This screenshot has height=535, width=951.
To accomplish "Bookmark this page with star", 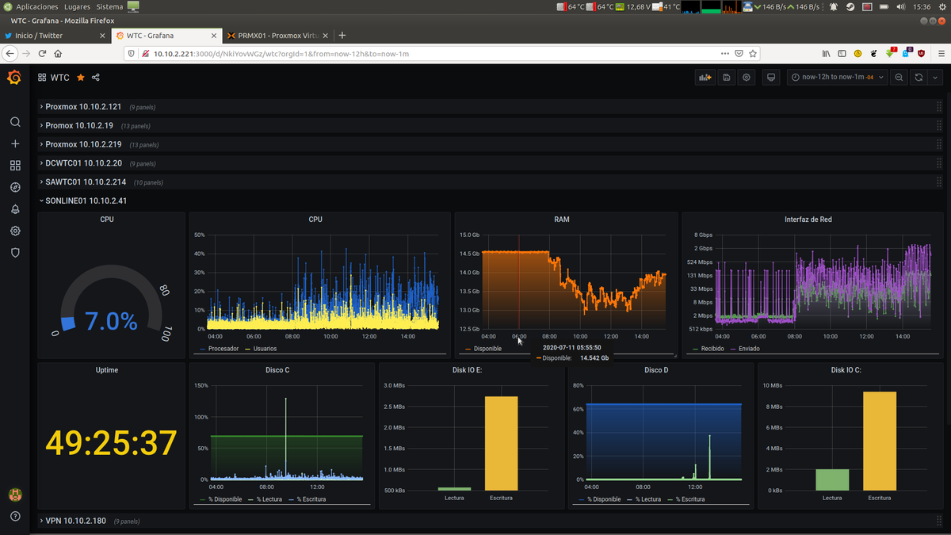I will (x=753, y=54).
